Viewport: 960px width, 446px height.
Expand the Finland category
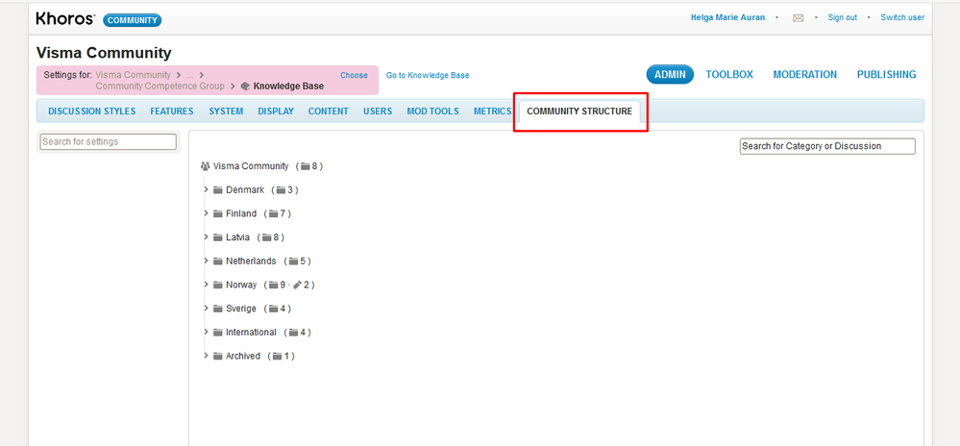[207, 213]
